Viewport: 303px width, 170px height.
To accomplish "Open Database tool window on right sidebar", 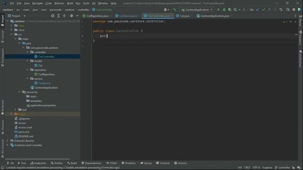I will tap(300, 38).
